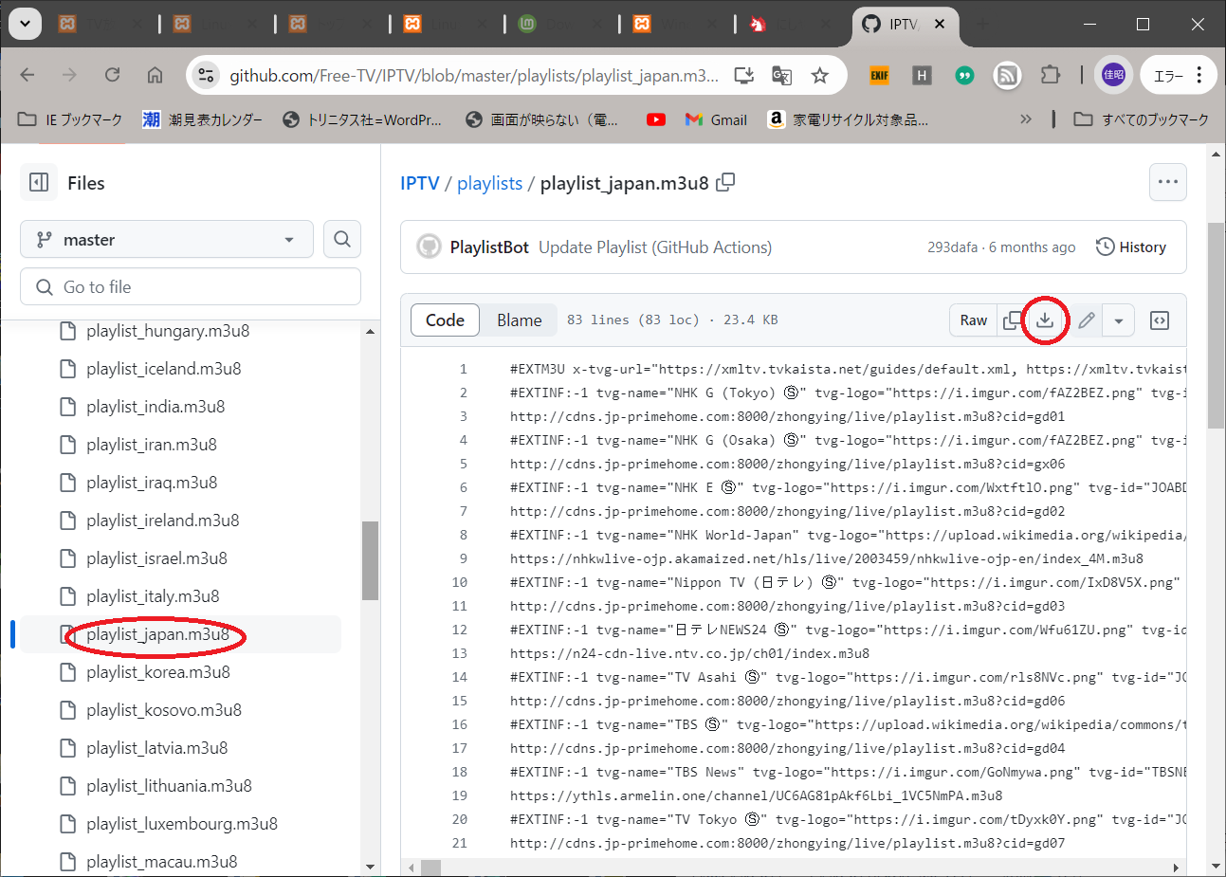Image resolution: width=1226 pixels, height=877 pixels.
Task: Open Raw file view
Action: (973, 320)
